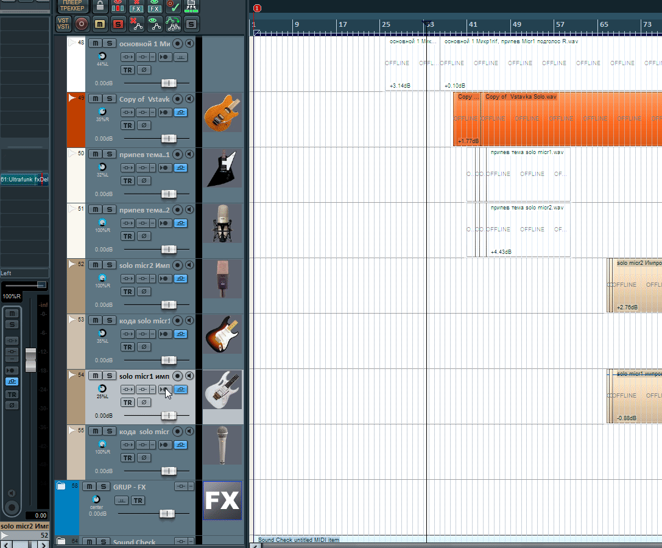Click blue envelope button in mixer strip
The image size is (662, 548).
pos(12,381)
